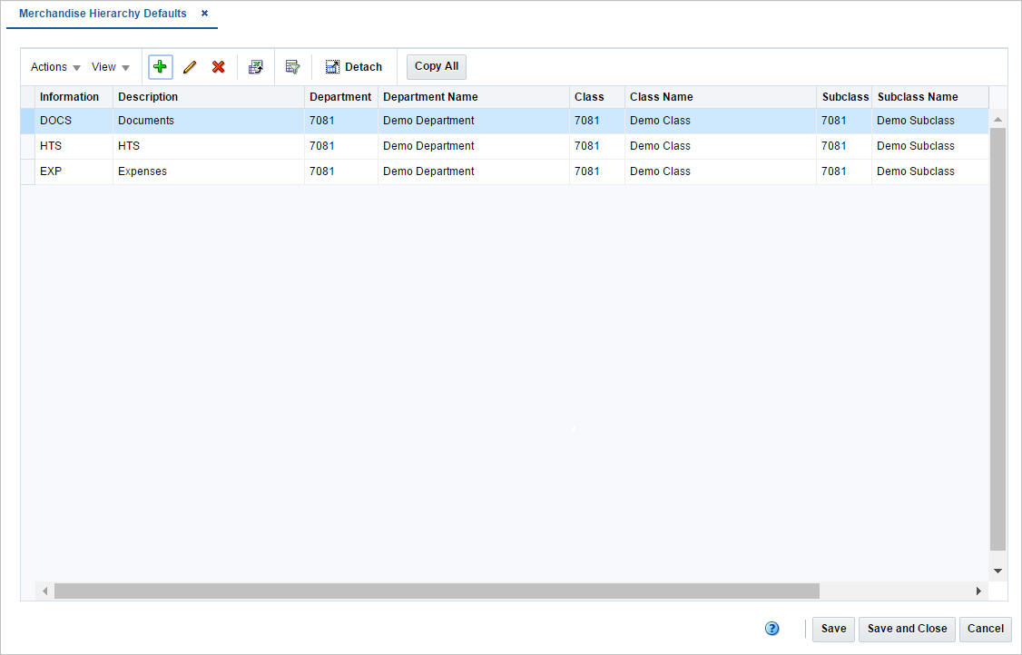Screen dimensions: 1022x655
Task: Click the Subclass column header
Action: click(x=845, y=97)
